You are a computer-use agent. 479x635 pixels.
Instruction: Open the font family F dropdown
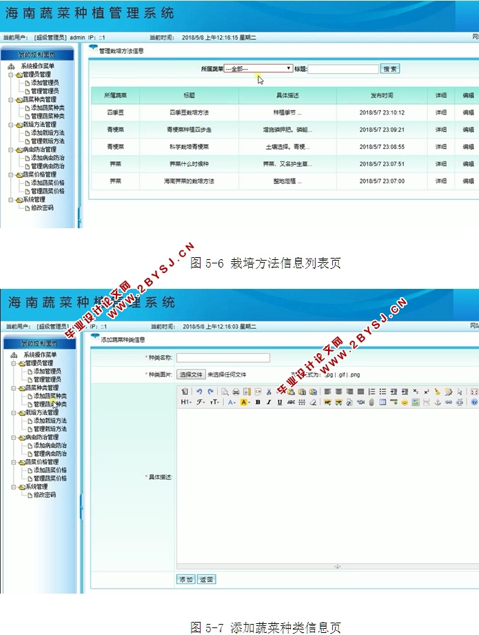(x=200, y=402)
